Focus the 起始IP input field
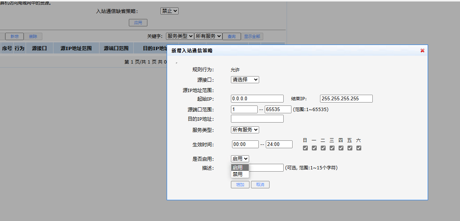The height and width of the screenshot is (221, 460). [x=257, y=98]
